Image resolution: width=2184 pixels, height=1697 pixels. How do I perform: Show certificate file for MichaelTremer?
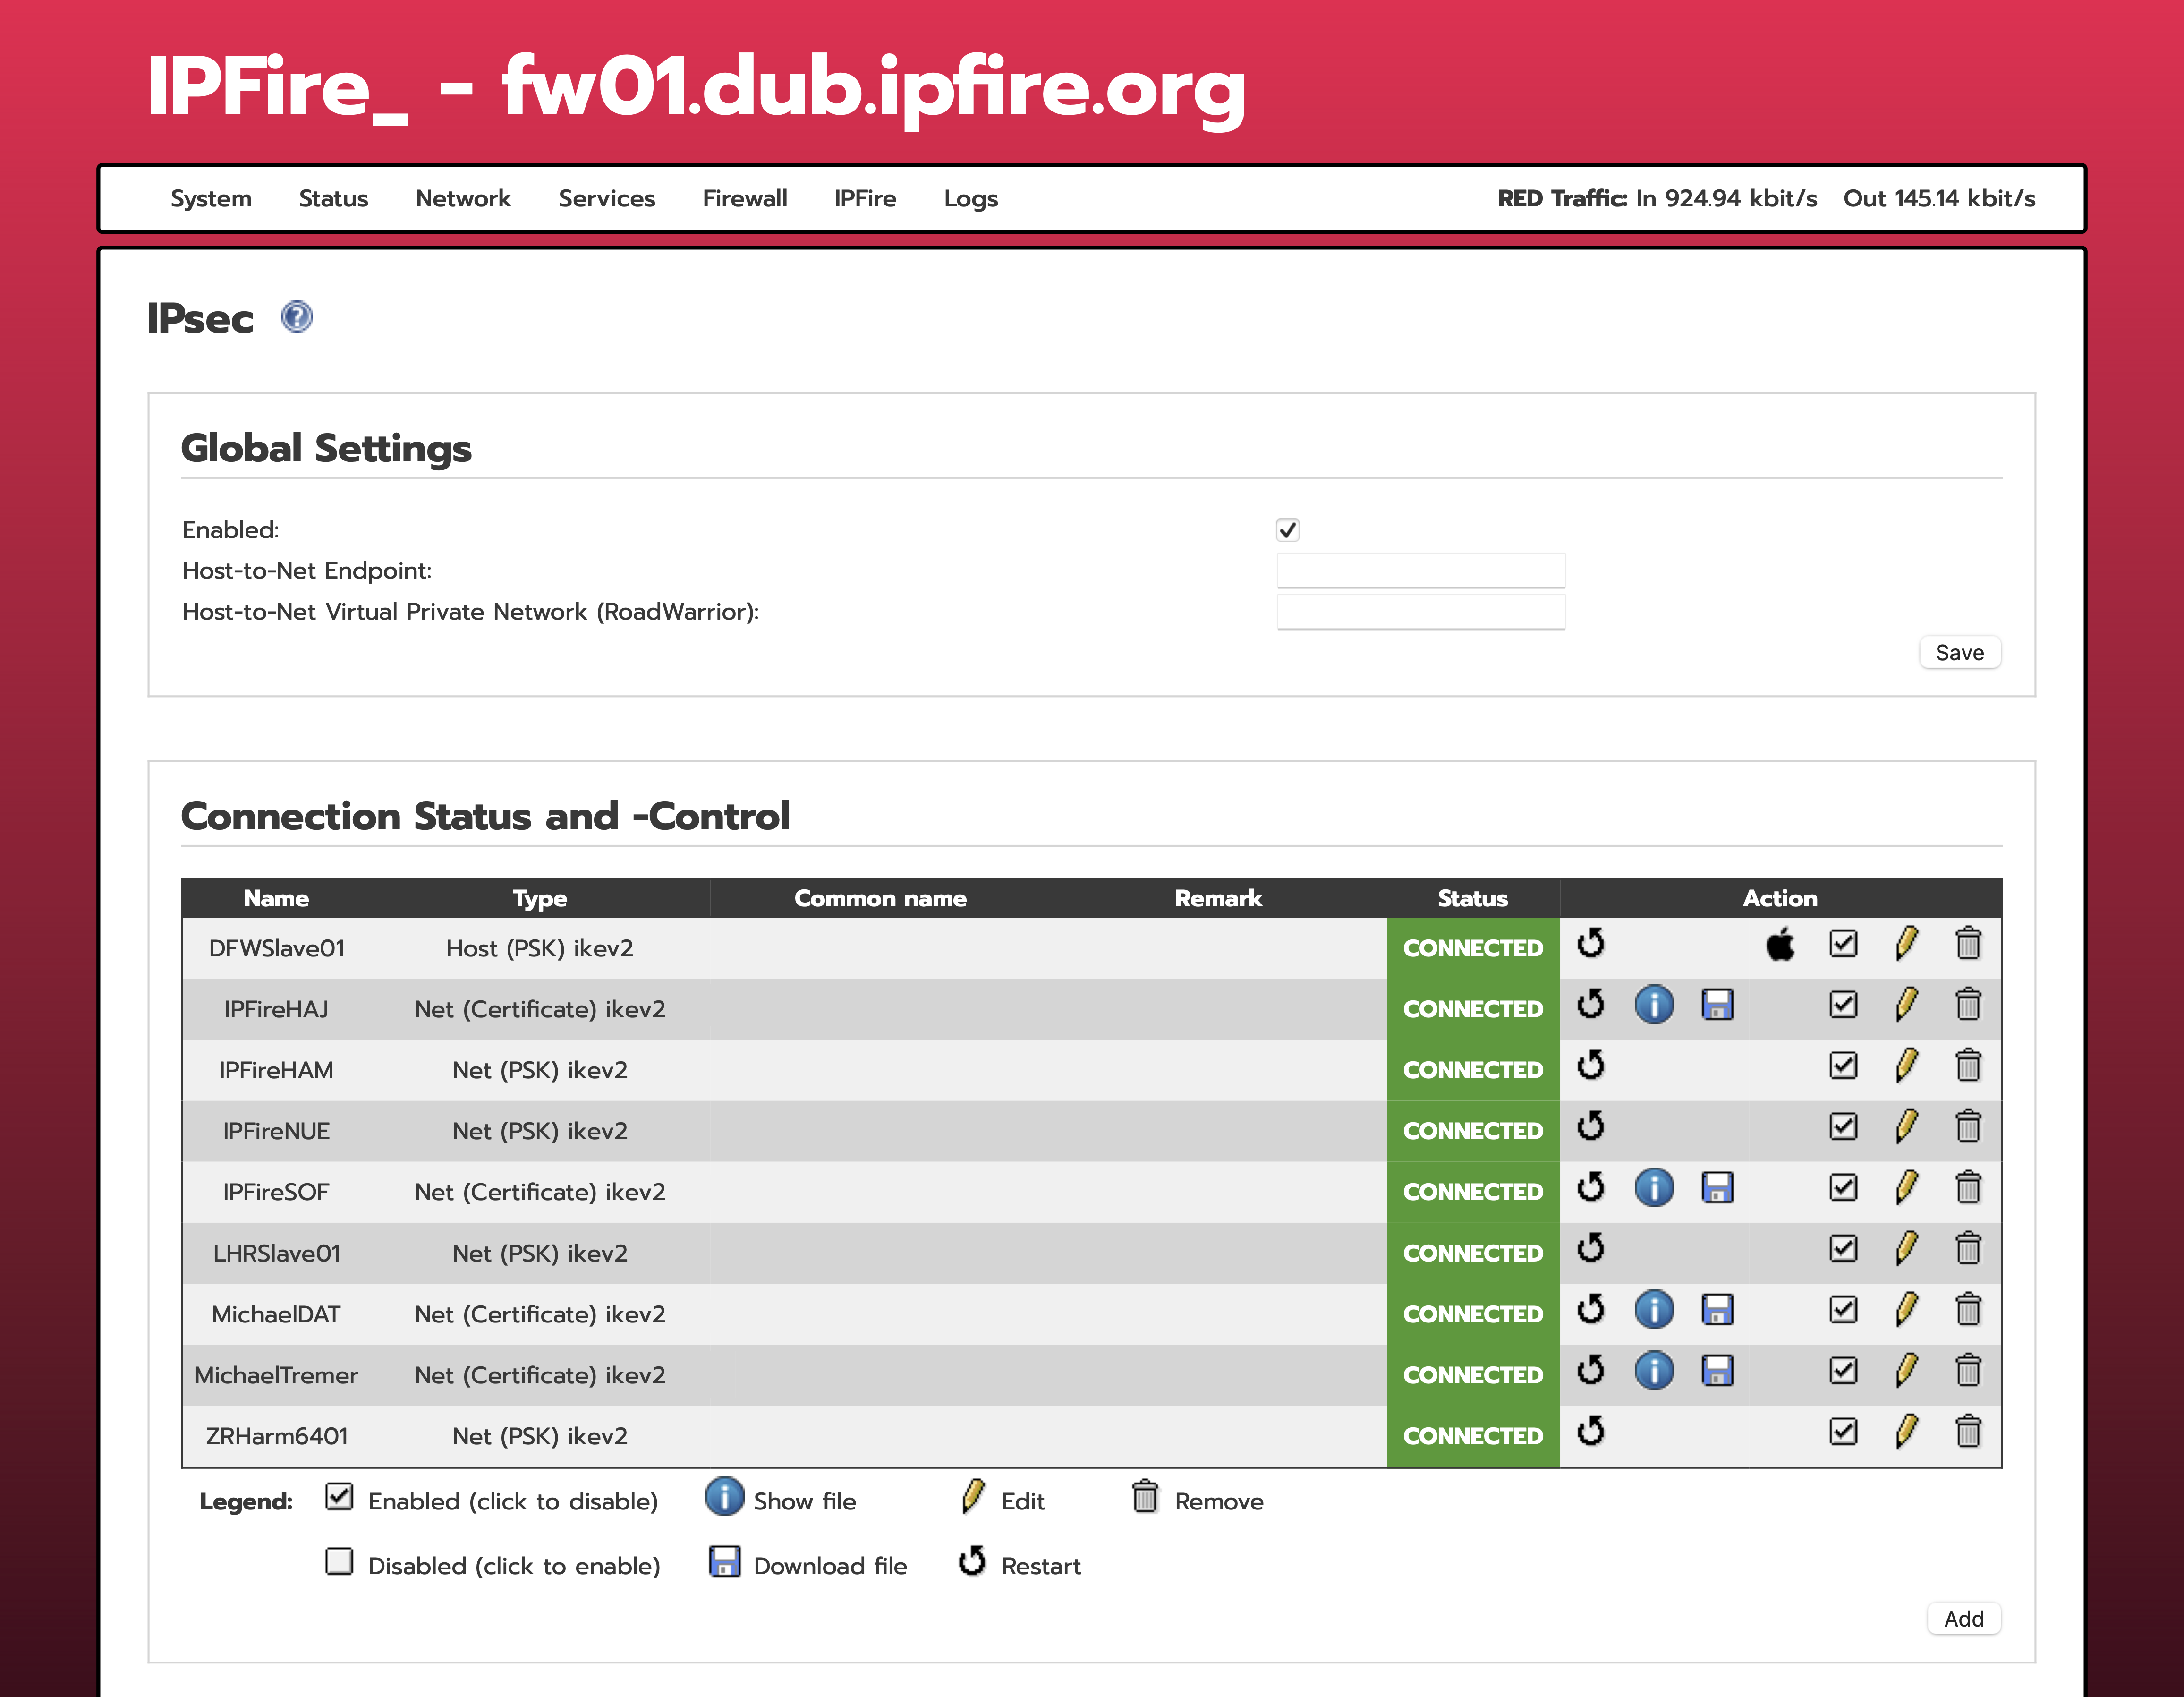click(1654, 1370)
